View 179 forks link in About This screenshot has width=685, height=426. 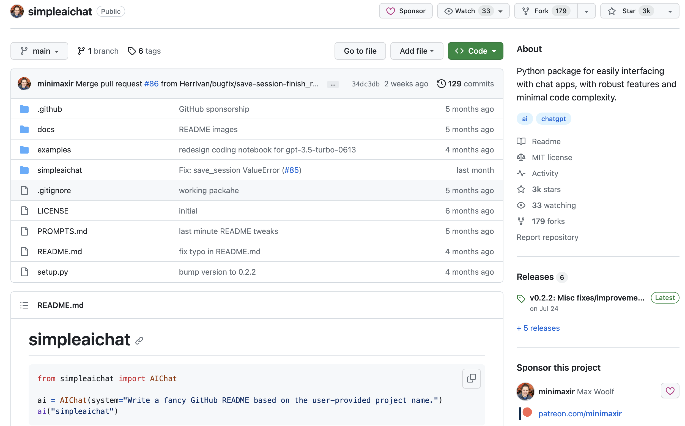point(541,222)
